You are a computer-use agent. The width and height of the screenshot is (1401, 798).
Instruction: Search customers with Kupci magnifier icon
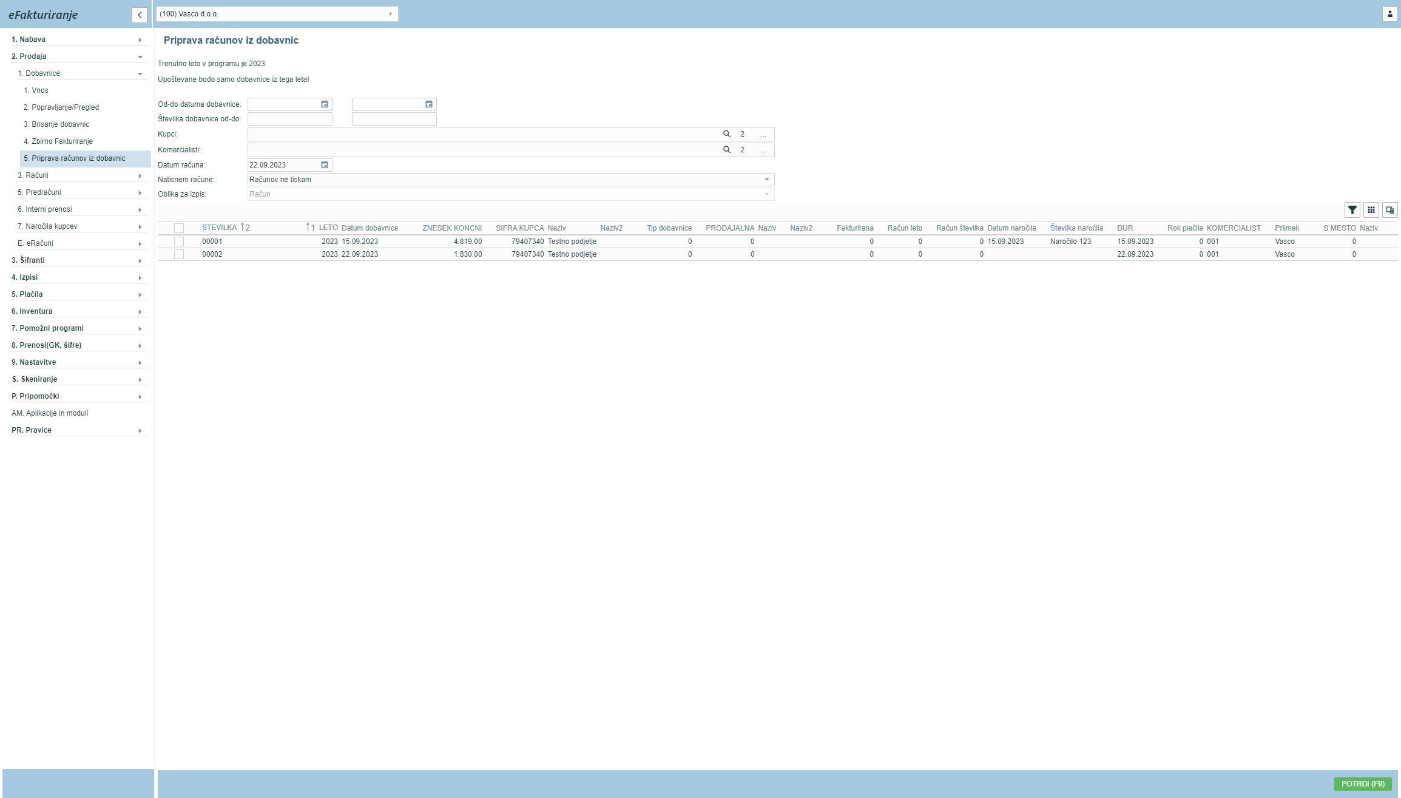click(x=726, y=134)
